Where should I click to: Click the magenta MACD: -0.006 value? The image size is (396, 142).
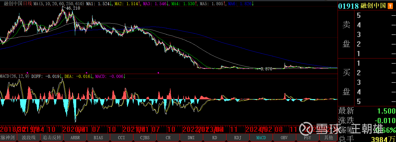[x=110, y=77]
